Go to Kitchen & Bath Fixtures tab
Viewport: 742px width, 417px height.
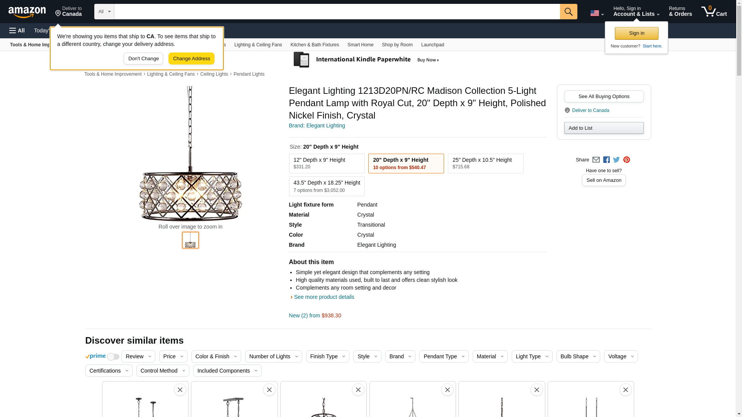click(x=315, y=45)
